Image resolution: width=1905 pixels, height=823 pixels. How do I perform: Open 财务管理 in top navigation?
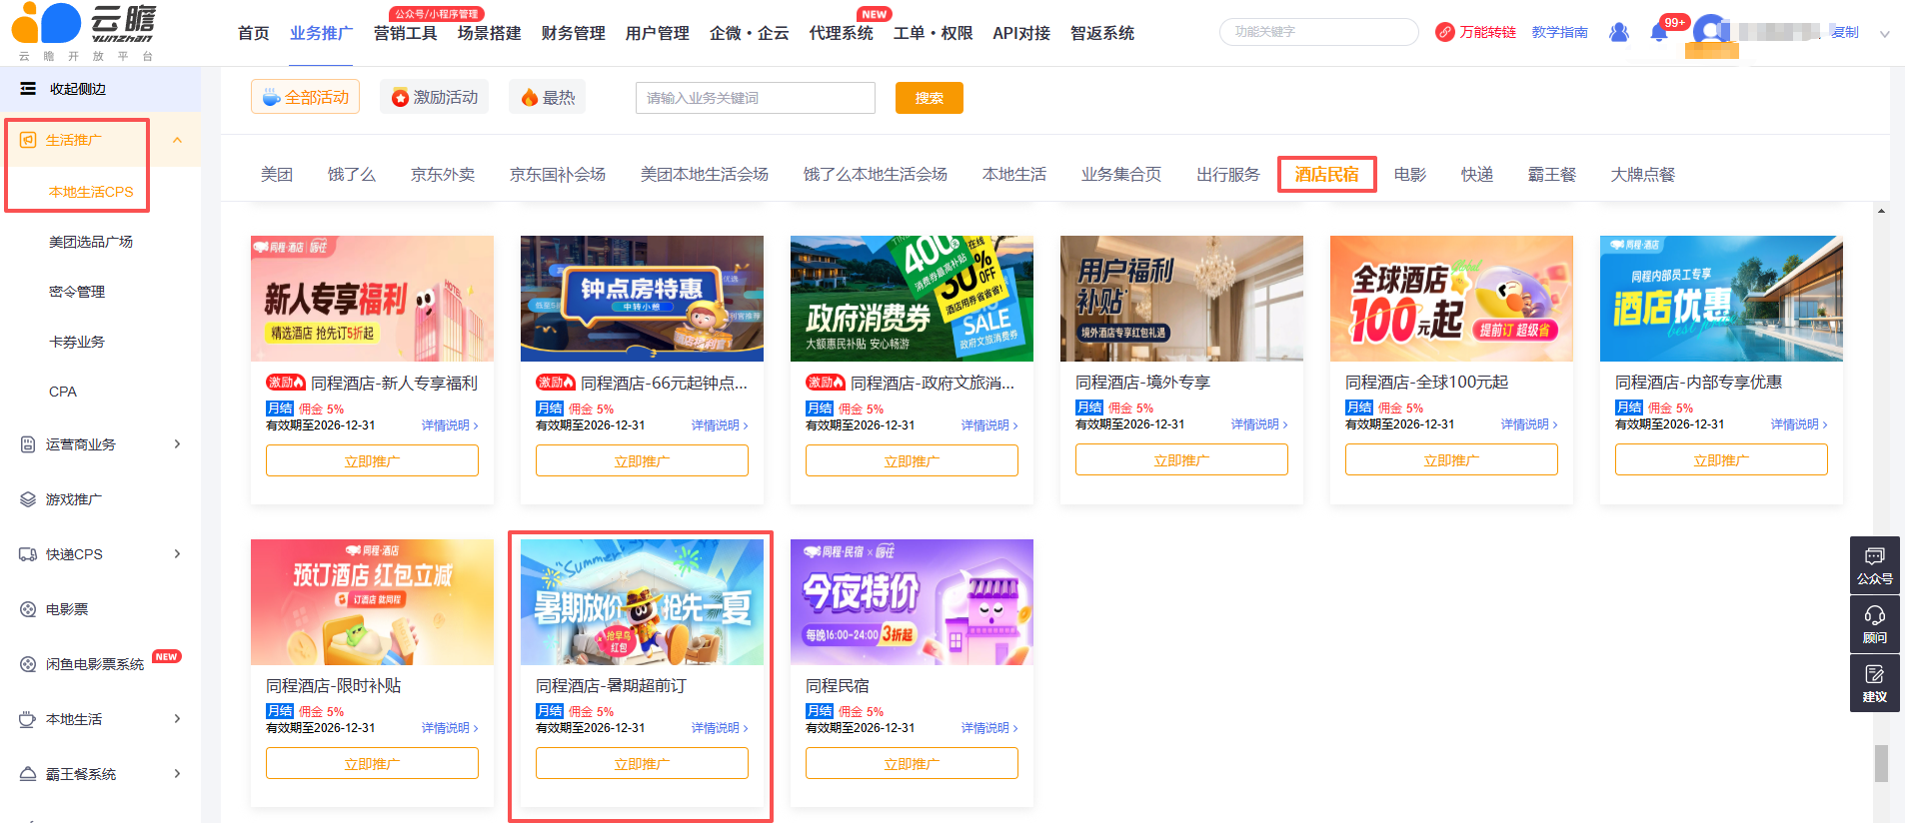click(x=574, y=33)
